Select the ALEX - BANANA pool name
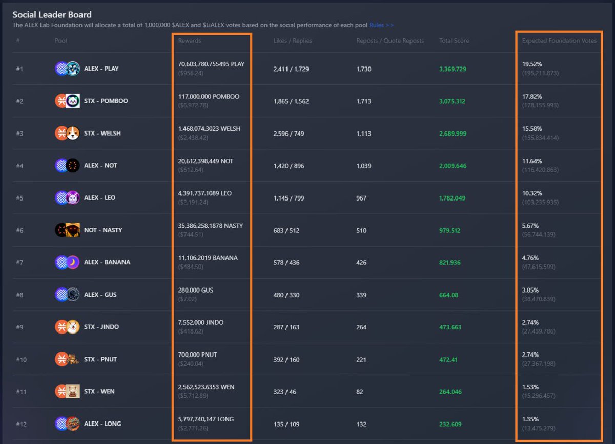 click(107, 262)
